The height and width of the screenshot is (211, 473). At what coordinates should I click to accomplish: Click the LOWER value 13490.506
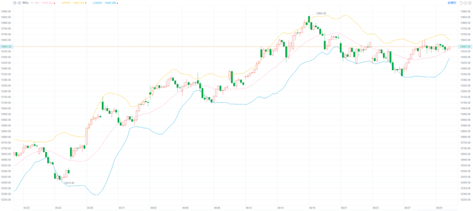click(x=110, y=3)
